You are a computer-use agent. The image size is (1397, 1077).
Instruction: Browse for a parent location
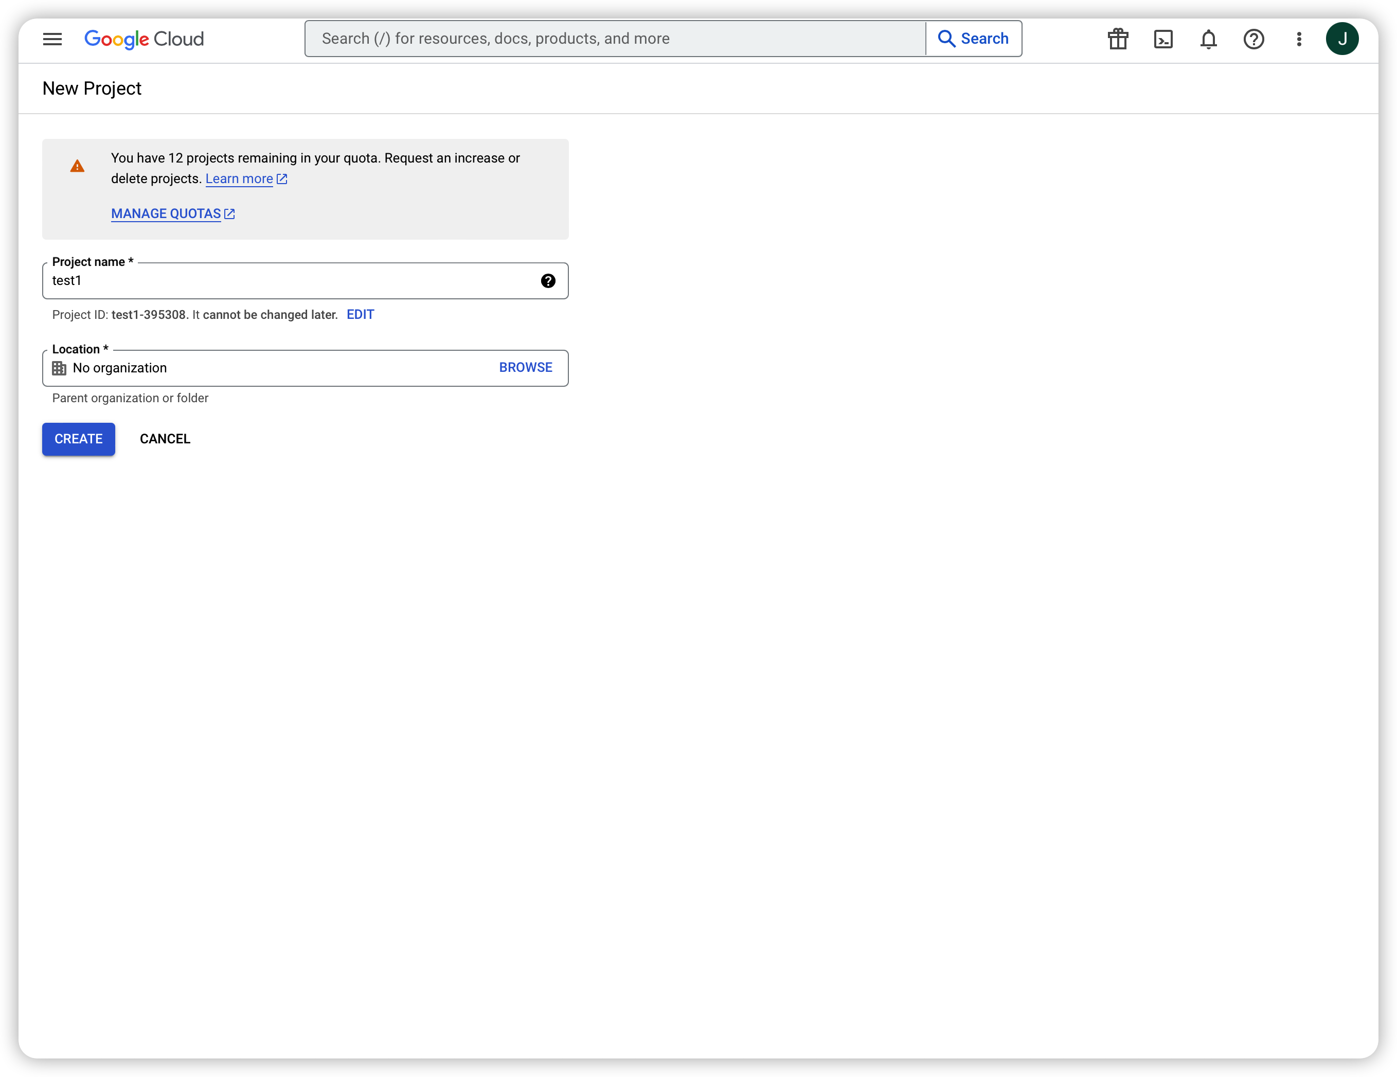pos(526,368)
